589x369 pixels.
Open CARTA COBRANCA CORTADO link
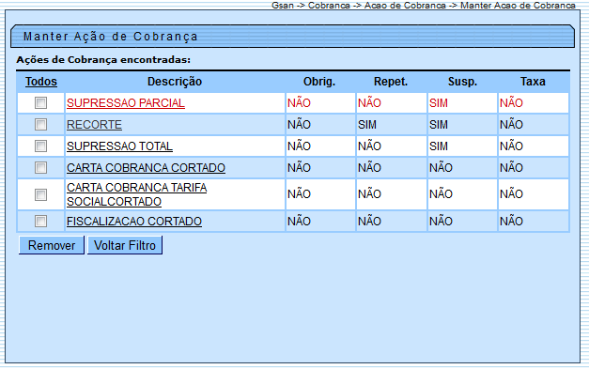coord(146,168)
